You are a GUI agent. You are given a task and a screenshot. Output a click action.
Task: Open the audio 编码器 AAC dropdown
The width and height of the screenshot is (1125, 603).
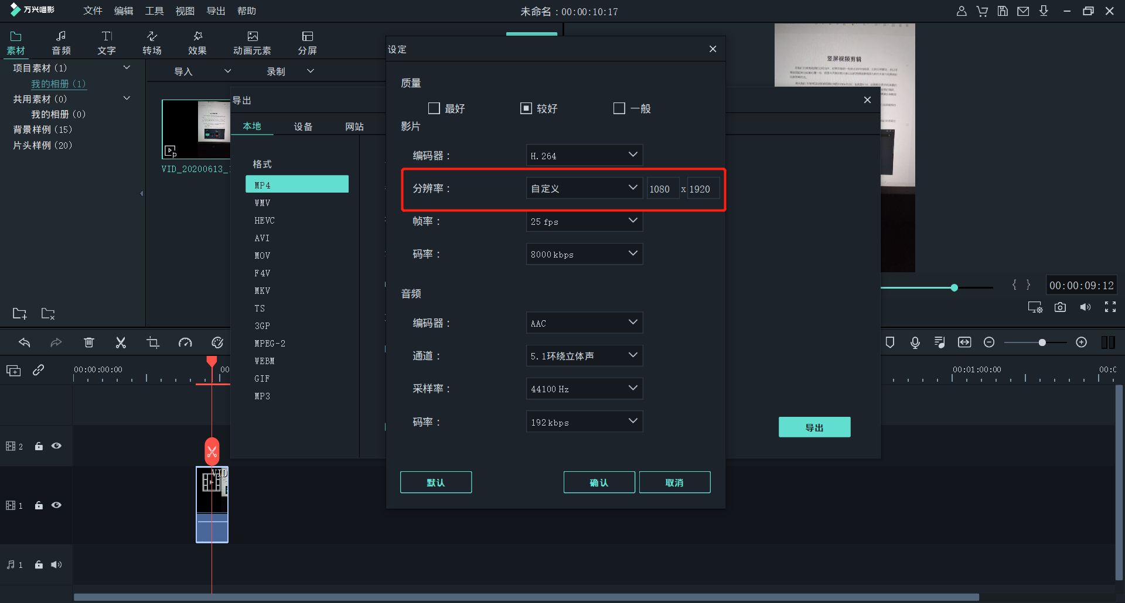click(584, 323)
